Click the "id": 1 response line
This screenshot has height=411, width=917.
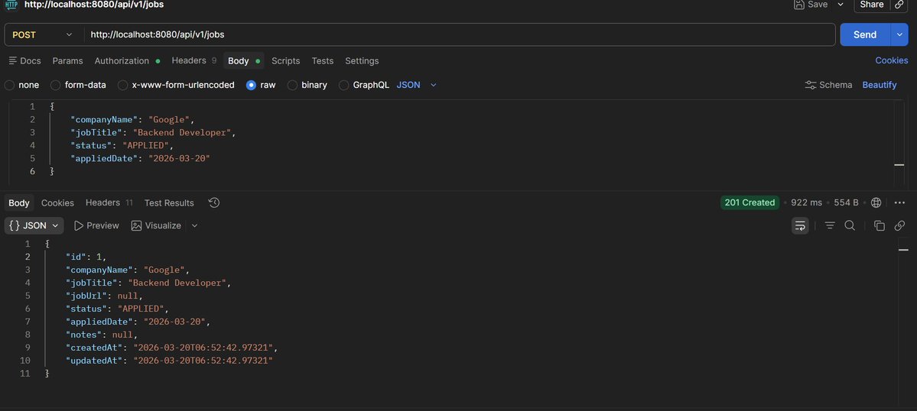[x=86, y=257]
